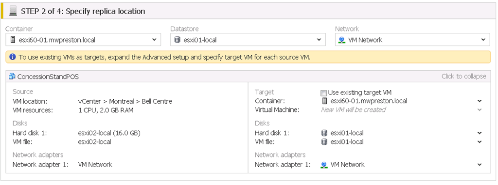Expand the Target VM file dropdown arrow
498x185 pixels.
(x=480, y=142)
